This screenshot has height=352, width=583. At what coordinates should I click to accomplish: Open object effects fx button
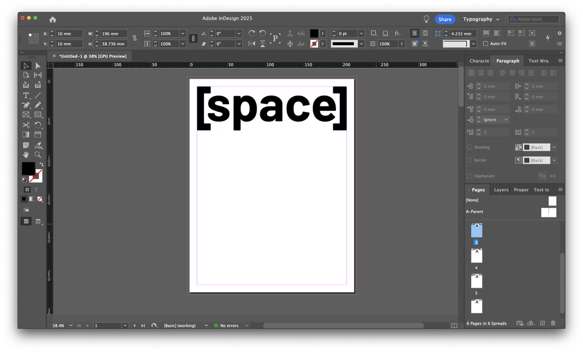[x=397, y=33]
